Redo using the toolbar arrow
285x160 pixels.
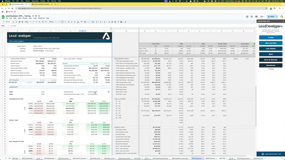tap(16, 22)
